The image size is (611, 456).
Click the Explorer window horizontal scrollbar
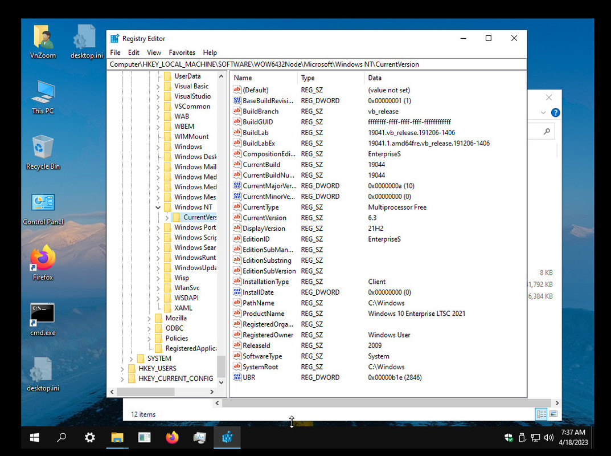tap(387, 403)
